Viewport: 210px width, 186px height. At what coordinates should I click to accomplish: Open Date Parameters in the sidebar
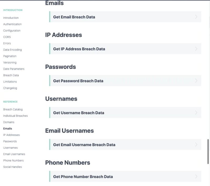(x=14, y=69)
